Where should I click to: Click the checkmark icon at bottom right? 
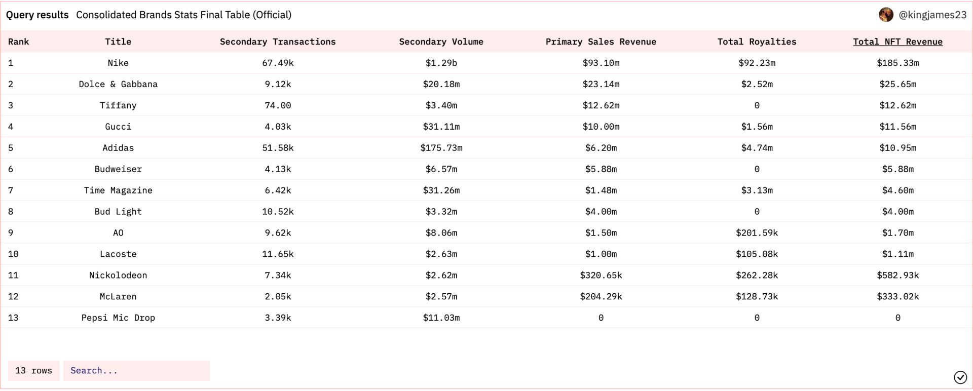(x=960, y=377)
